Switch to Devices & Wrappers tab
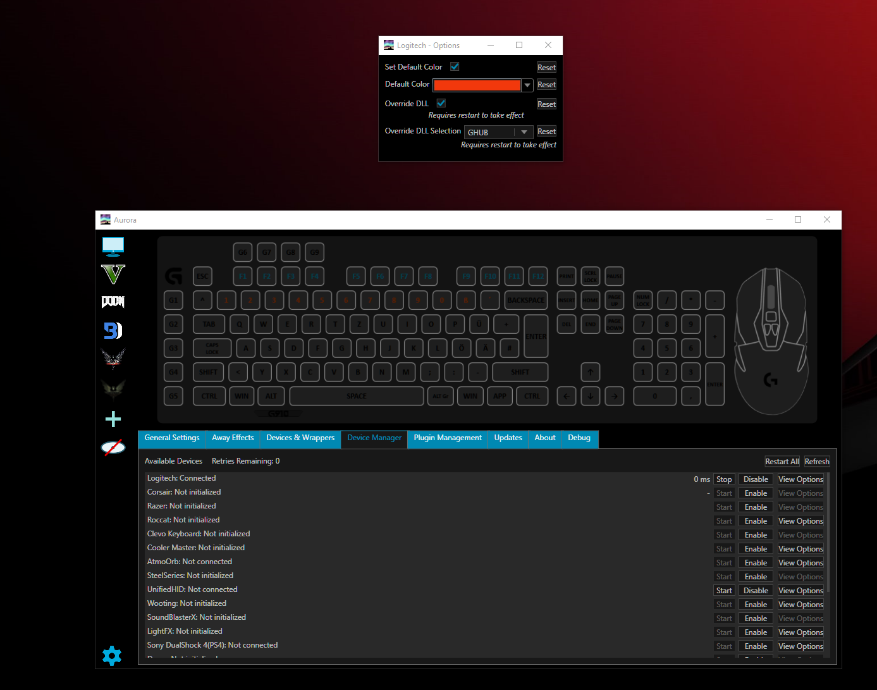This screenshot has width=877, height=690. pos(300,438)
